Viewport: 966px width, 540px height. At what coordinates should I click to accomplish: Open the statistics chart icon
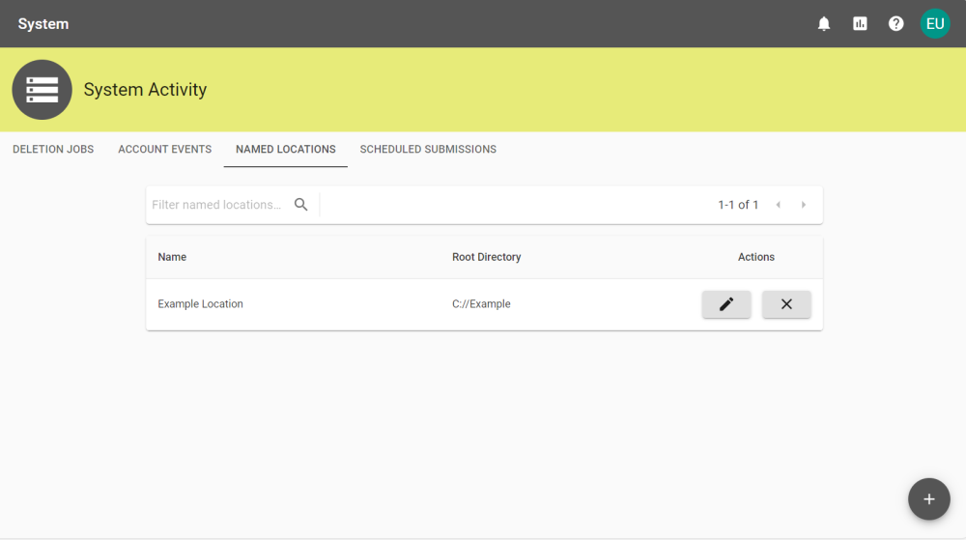860,24
